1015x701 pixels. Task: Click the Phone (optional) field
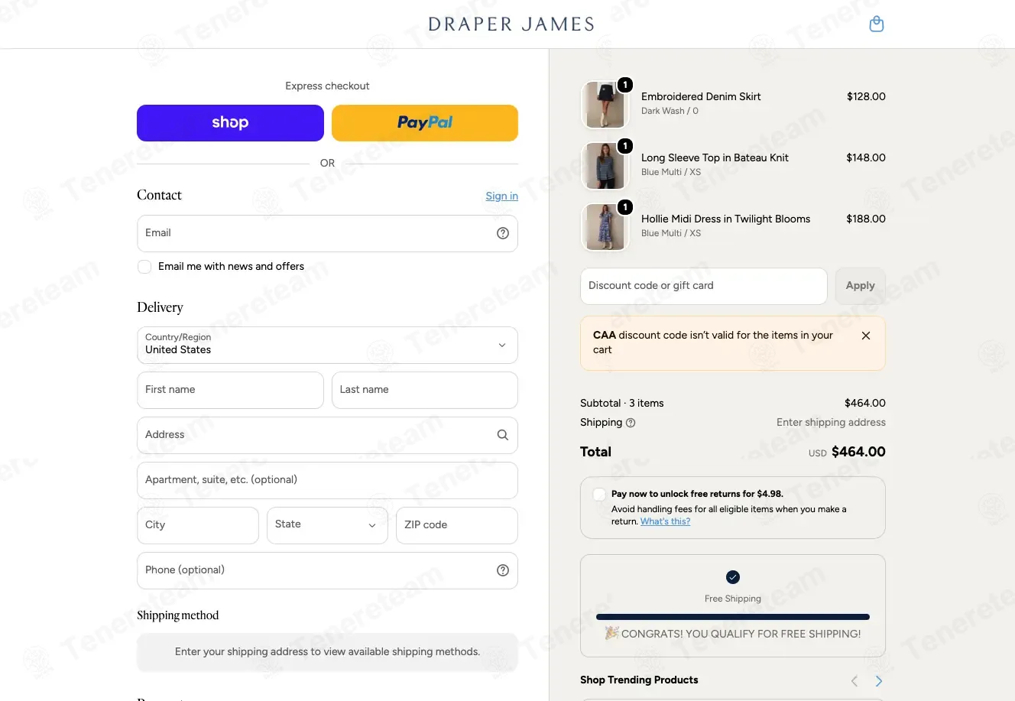coord(327,570)
